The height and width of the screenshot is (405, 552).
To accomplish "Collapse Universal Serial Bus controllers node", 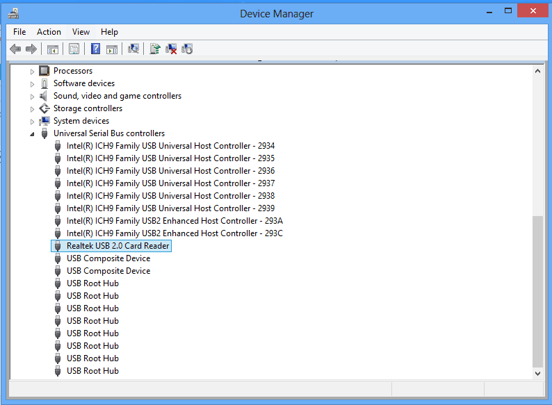I will (32, 134).
